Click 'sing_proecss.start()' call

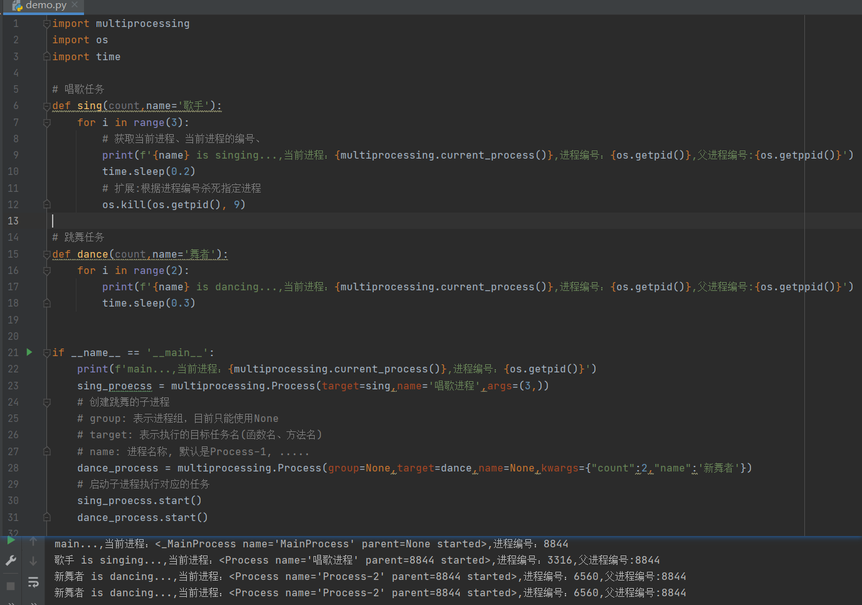[x=139, y=500]
